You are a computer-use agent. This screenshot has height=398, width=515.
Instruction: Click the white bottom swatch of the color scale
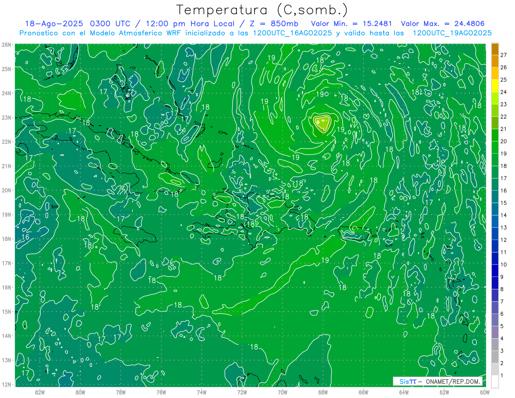(495, 381)
